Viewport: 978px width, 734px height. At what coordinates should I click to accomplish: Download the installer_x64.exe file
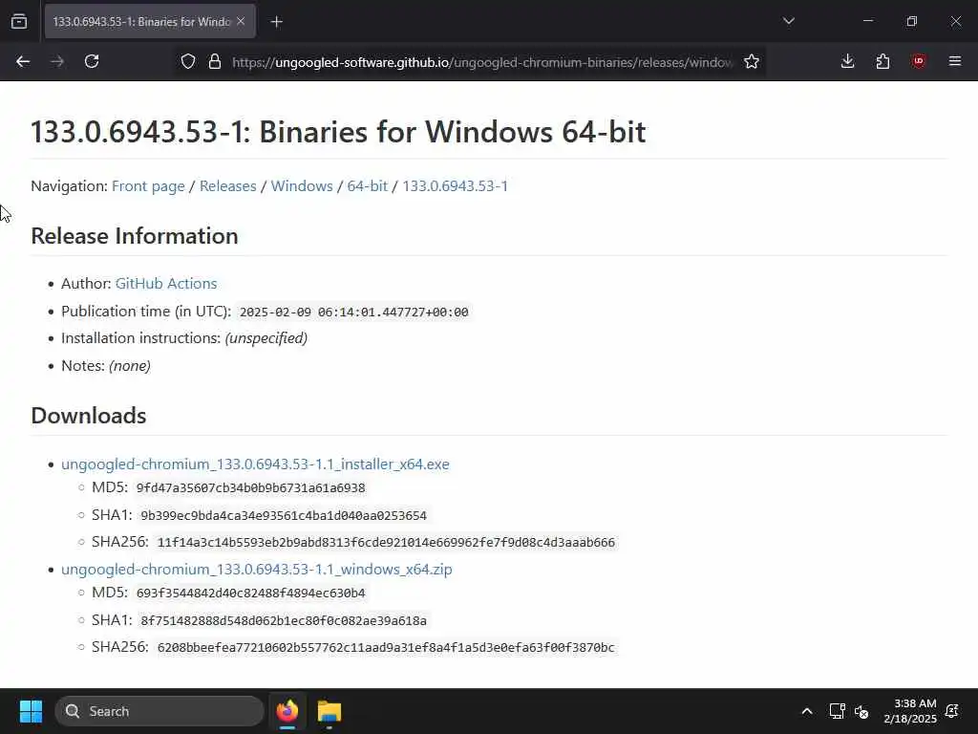click(255, 464)
